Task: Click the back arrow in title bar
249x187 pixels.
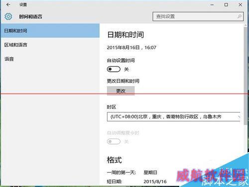Action: 8,4
